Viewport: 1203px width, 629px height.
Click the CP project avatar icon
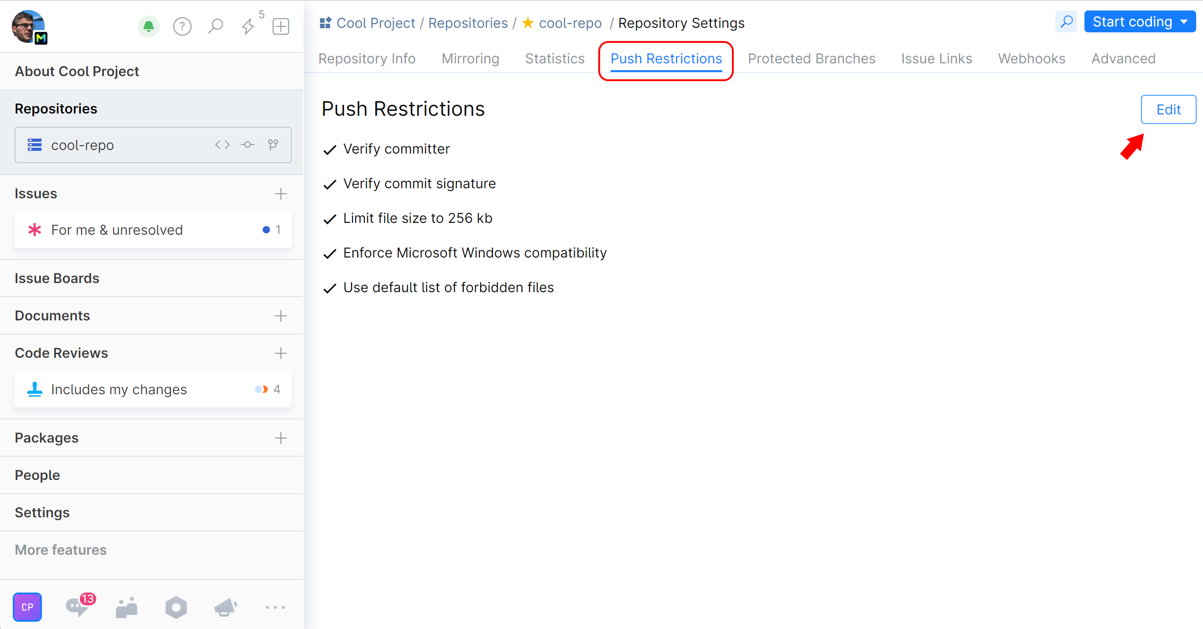(x=28, y=606)
